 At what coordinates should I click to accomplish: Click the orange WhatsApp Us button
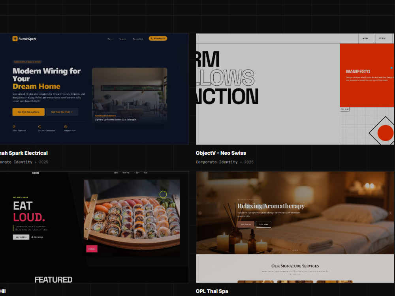click(x=158, y=39)
